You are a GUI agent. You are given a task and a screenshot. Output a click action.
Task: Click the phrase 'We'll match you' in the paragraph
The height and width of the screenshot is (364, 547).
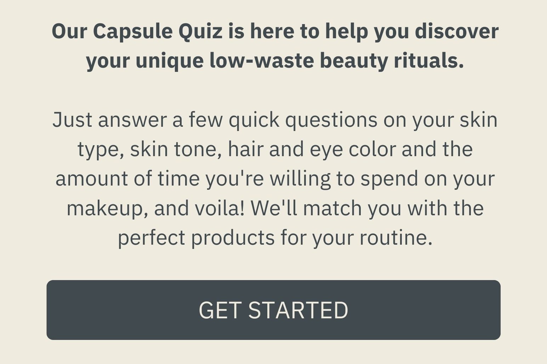326,208
